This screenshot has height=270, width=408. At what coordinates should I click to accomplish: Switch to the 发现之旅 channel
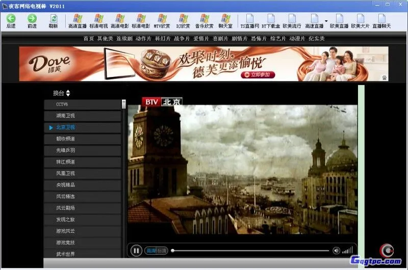coord(83,220)
